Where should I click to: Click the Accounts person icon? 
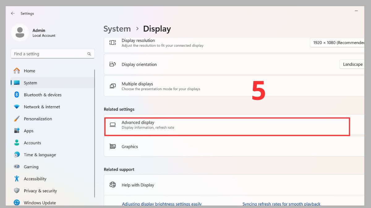(17, 143)
